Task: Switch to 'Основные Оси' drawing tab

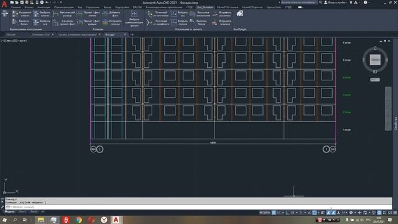Action: 40,35
